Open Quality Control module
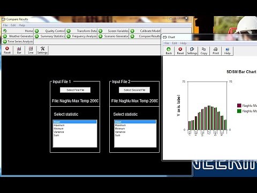257x193 pixels. 50,31
